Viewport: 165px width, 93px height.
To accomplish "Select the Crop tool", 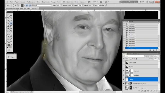I will [x=9, y=20].
